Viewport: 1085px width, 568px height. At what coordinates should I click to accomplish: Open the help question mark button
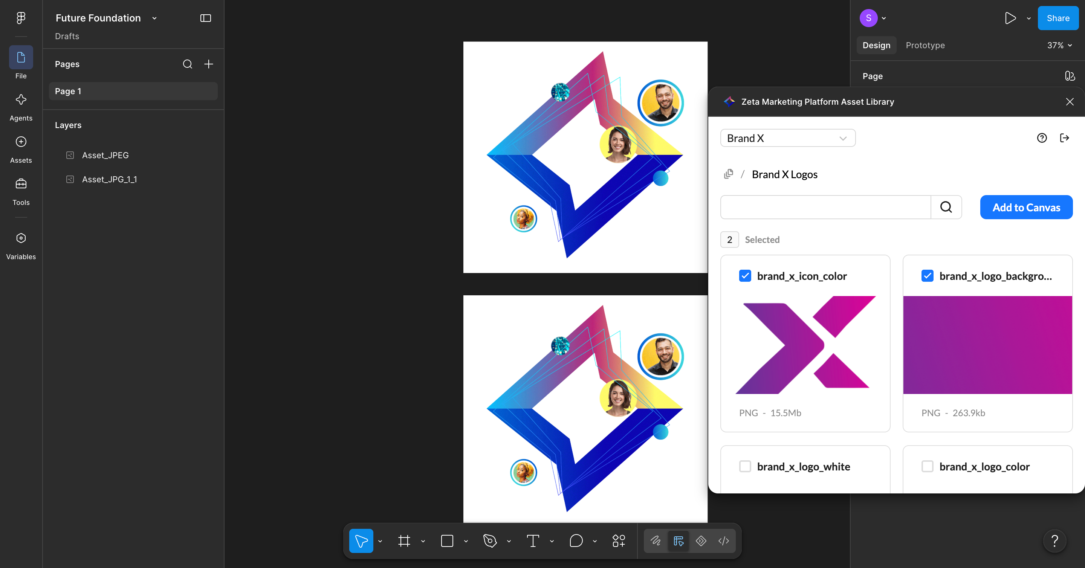point(1055,541)
